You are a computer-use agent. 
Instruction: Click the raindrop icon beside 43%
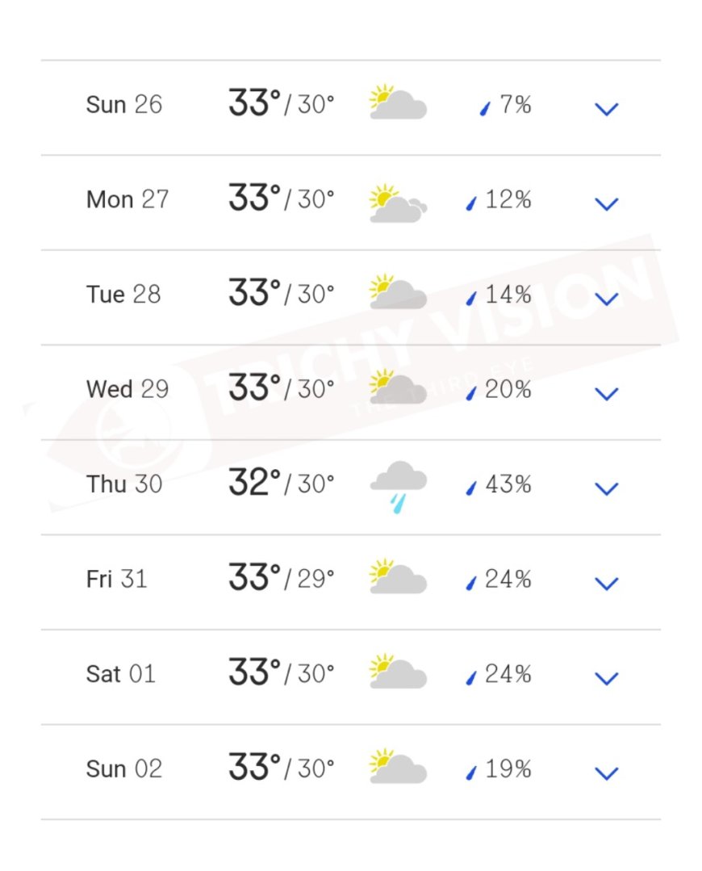point(472,488)
